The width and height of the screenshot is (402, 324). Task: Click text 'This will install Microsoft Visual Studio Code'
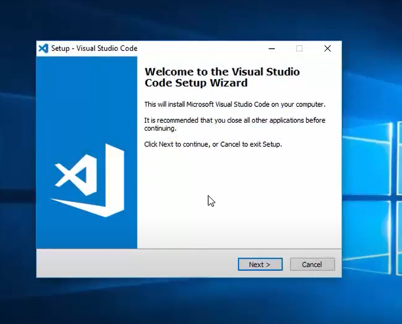[x=207, y=105]
